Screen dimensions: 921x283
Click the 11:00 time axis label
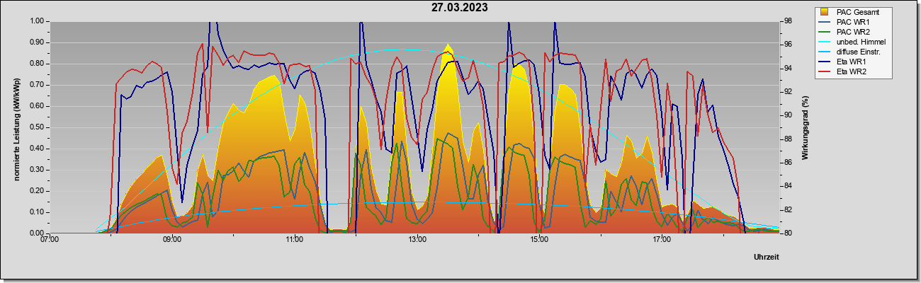coord(294,240)
